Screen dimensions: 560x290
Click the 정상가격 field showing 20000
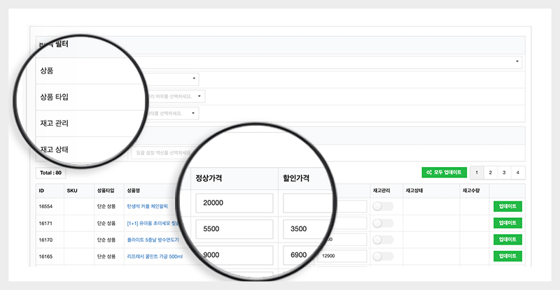(234, 203)
